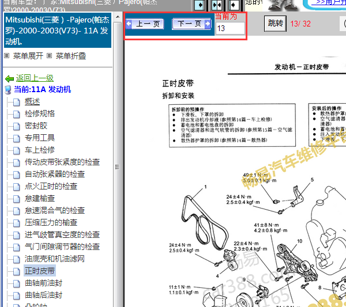Click the page icon beside 检修规格
This screenshot has width=346, height=307.
[16, 114]
